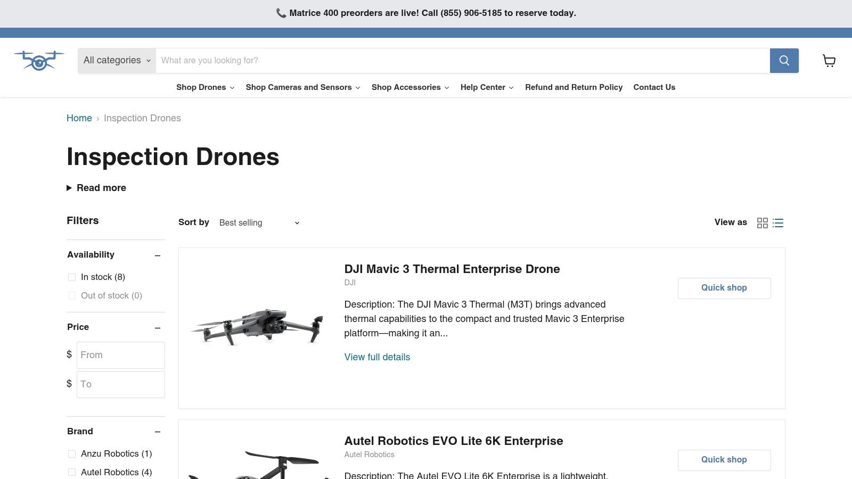Open the Sort by Best selling dropdown
This screenshot has height=479, width=852.
pos(259,223)
